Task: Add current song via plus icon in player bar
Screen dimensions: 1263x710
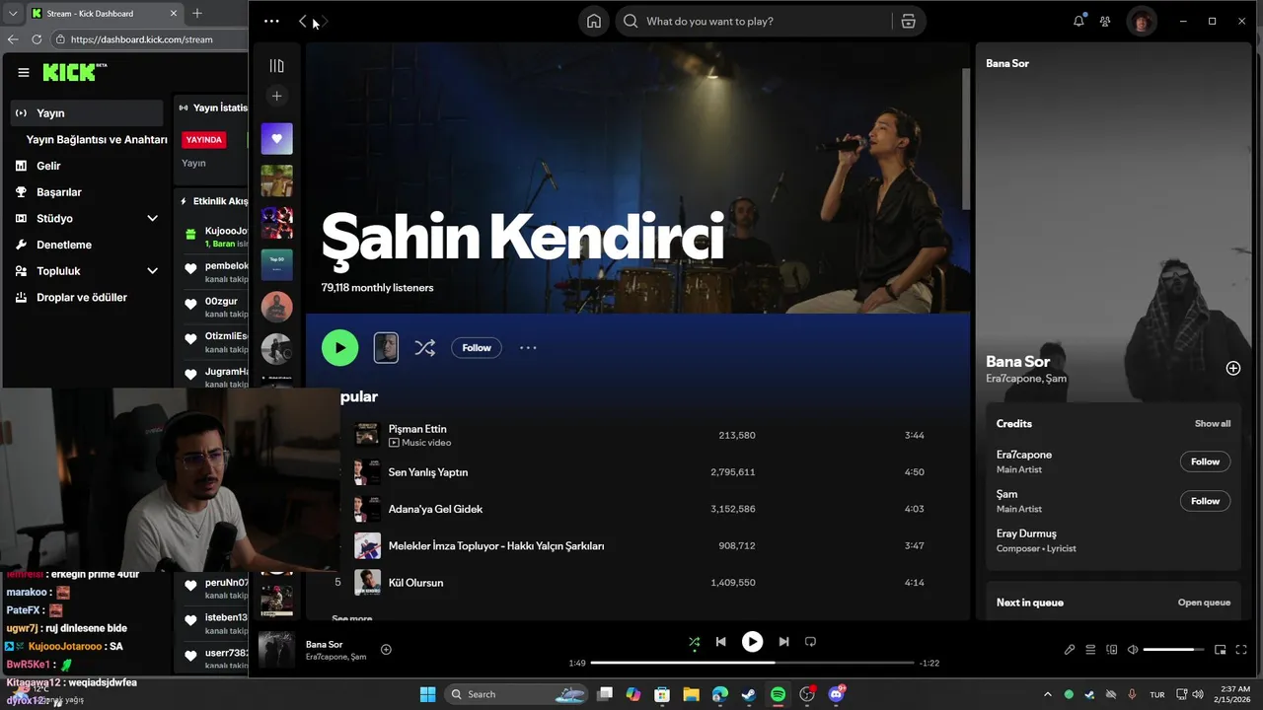Action: [x=386, y=649]
